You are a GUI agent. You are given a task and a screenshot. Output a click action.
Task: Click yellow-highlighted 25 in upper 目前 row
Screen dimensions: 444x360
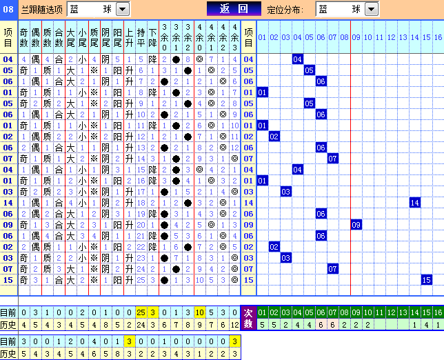(x=141, y=312)
